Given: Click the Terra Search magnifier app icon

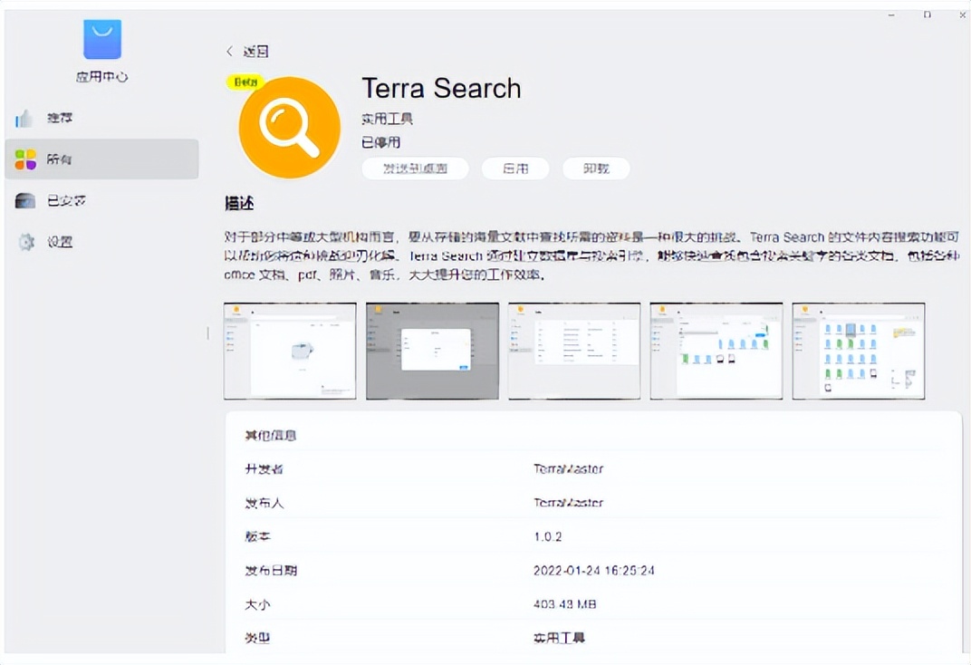Looking at the screenshot, I should pyautogui.click(x=288, y=126).
